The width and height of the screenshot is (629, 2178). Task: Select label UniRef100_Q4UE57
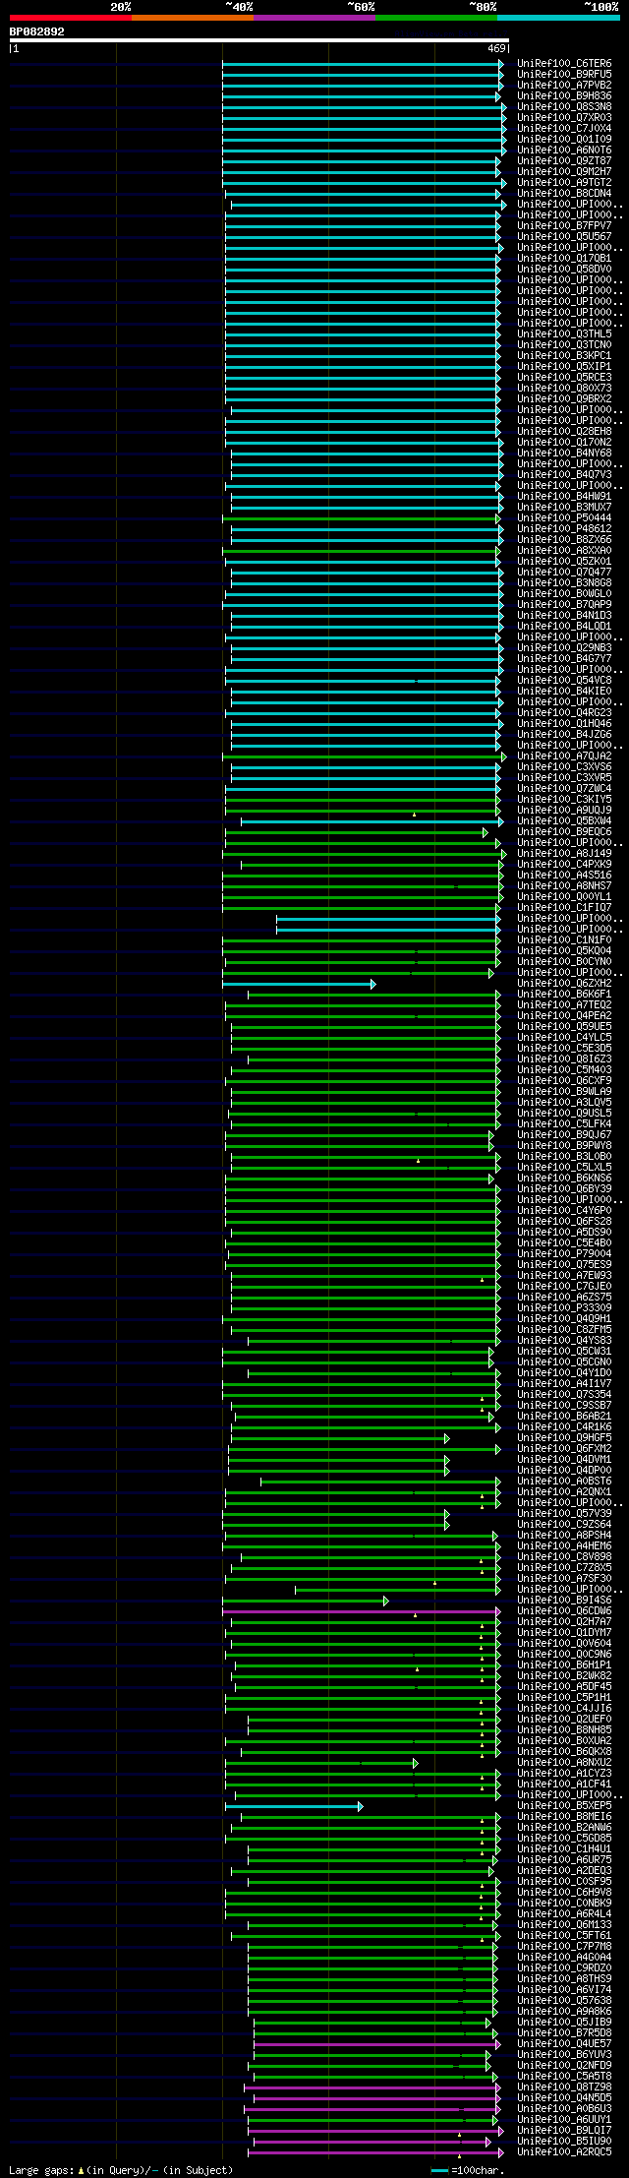point(564,2044)
